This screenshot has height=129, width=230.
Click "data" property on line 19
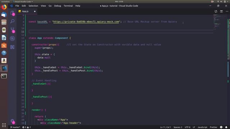pyautogui.click(x=40, y=58)
